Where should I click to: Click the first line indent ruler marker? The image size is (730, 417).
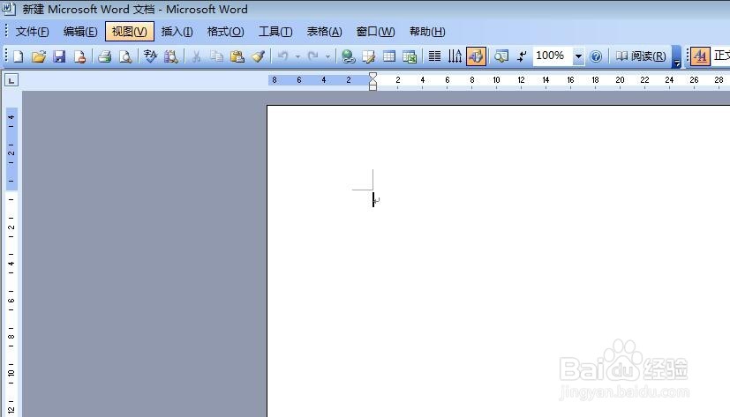click(373, 75)
